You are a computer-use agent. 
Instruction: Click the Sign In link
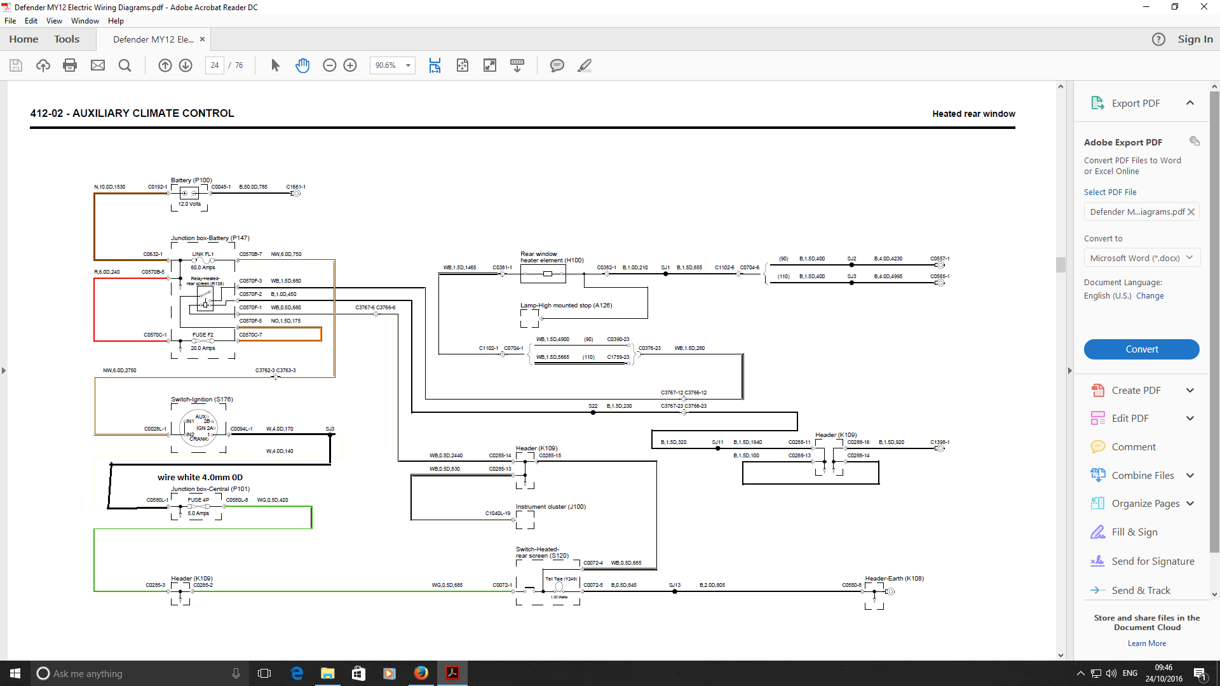pyautogui.click(x=1195, y=39)
